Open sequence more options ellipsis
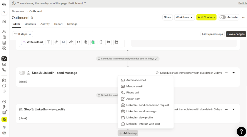The width and height of the screenshot is (247, 137). click(244, 17)
